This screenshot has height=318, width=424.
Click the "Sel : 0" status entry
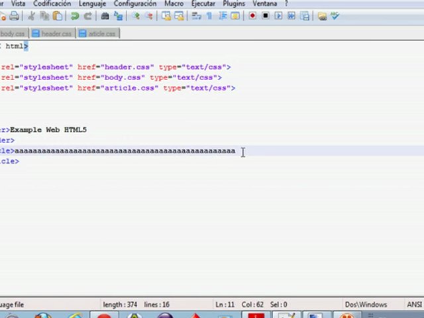coord(278,305)
